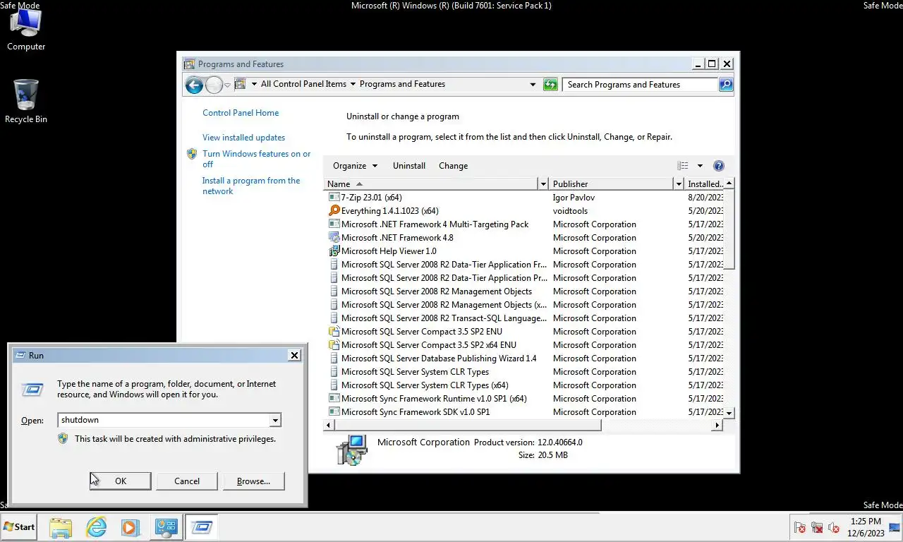Click the Forward navigation arrow in Programs and Features
903x542 pixels.
(x=214, y=85)
